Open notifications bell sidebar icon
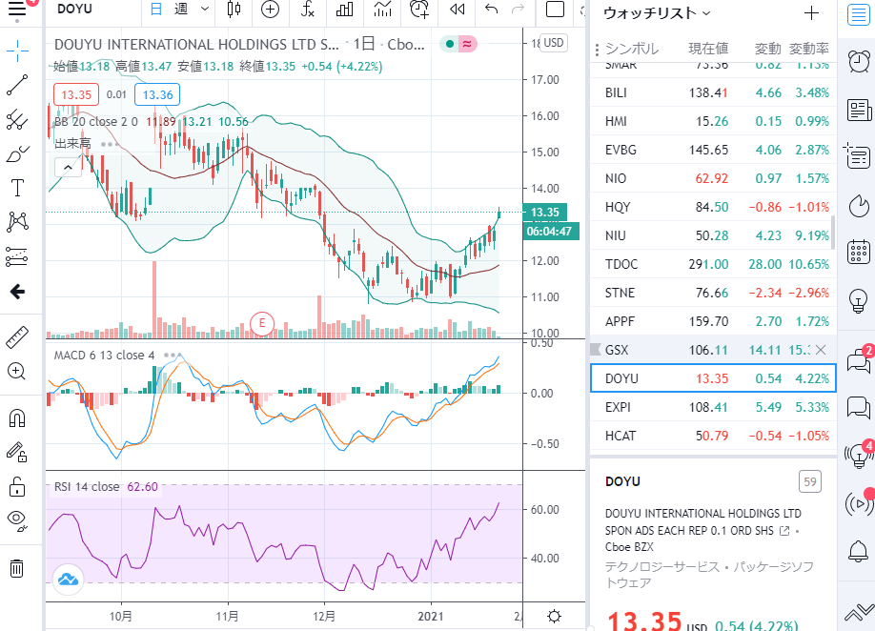This screenshot has height=631, width=875. pyautogui.click(x=858, y=552)
